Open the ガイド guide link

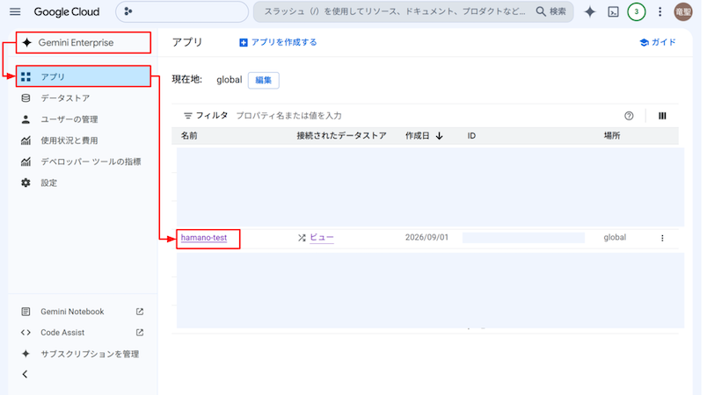tap(658, 42)
